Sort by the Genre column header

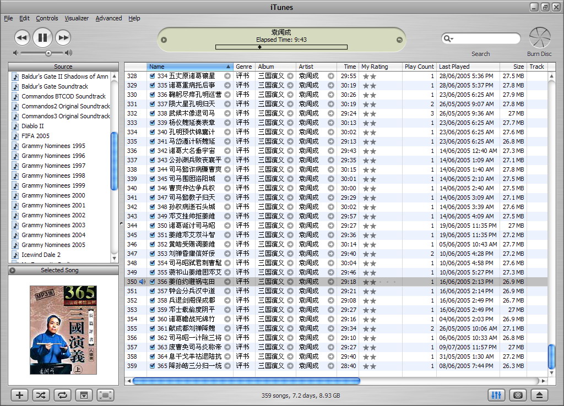[244, 67]
